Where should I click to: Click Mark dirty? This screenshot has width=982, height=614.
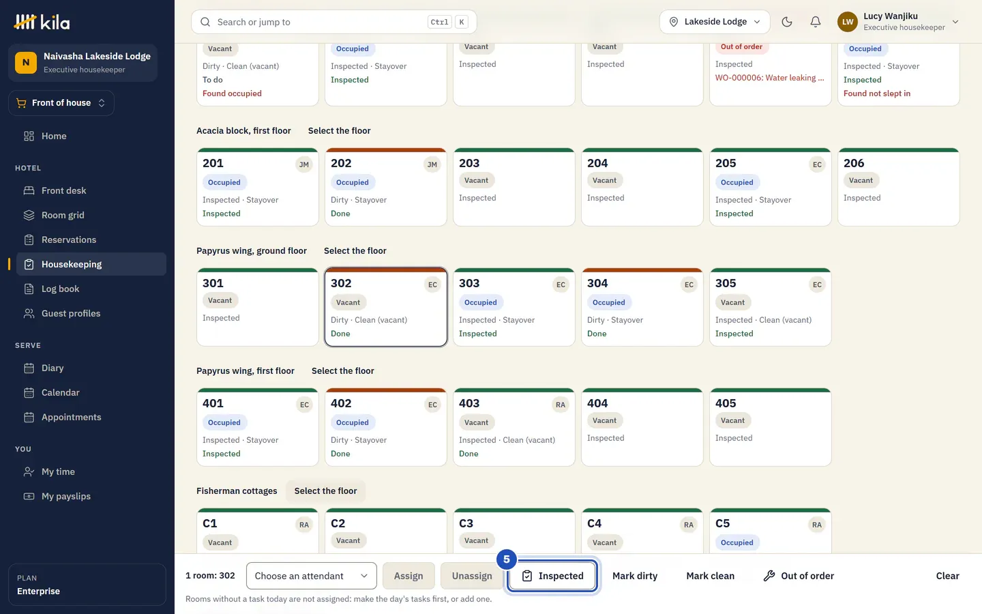coord(635,576)
